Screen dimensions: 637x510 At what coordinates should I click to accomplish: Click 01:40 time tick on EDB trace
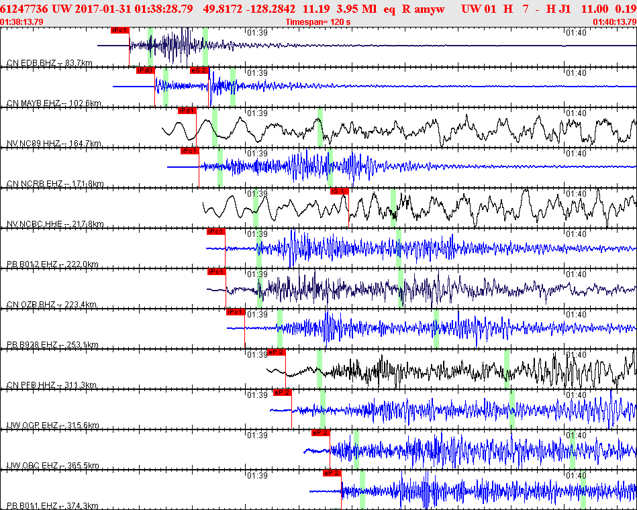pos(576,32)
